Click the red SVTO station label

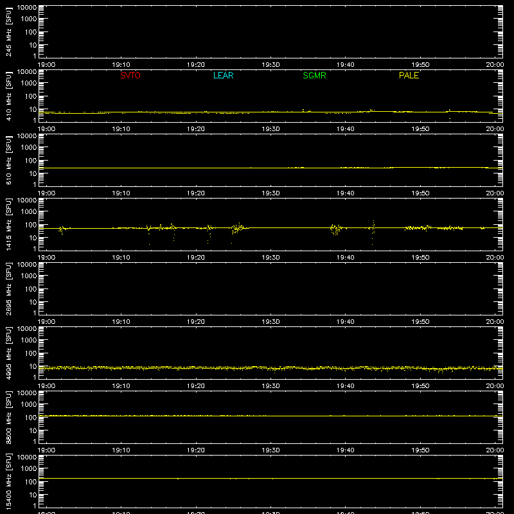coord(130,75)
